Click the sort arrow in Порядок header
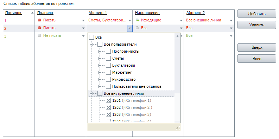279x139 pixels. (32, 13)
